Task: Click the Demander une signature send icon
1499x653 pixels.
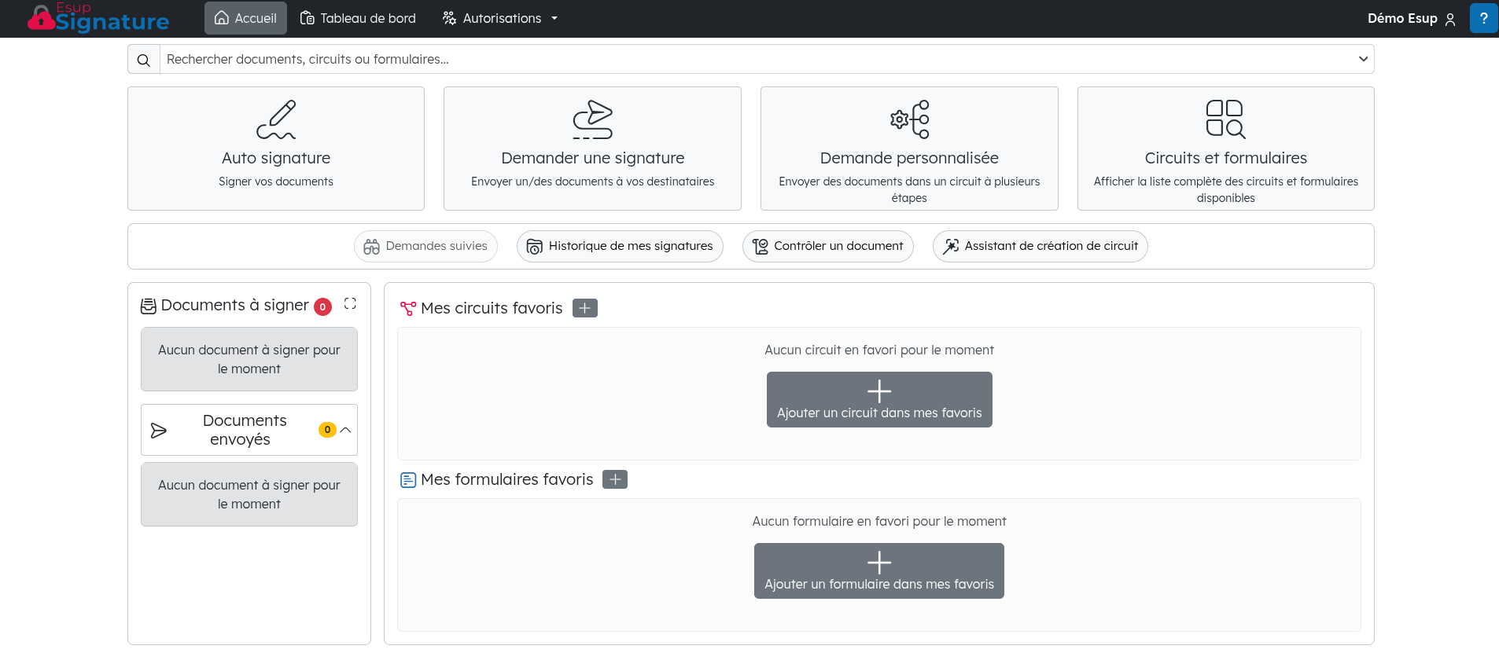Action: (592, 119)
